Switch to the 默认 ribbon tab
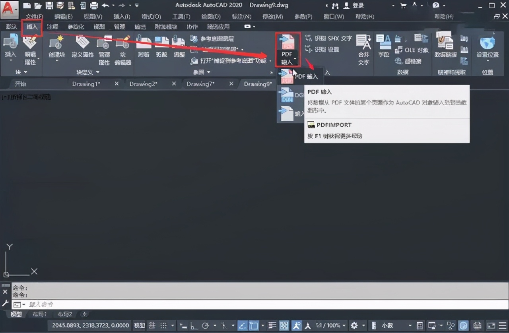The width and height of the screenshot is (509, 333). click(12, 27)
